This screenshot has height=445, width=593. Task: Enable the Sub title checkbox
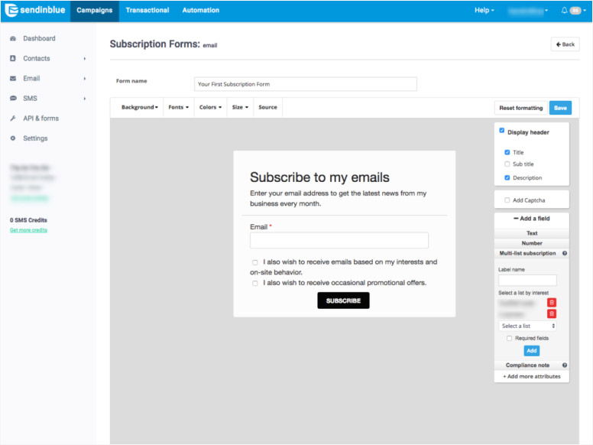(507, 164)
